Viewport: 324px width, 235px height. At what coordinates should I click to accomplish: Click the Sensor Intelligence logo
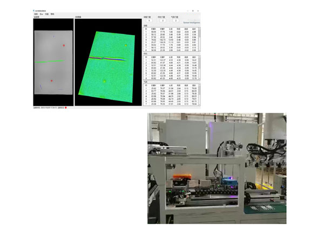tap(191, 23)
